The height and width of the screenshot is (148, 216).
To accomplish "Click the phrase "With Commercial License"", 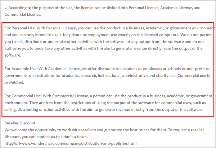I will coord(66,96).
